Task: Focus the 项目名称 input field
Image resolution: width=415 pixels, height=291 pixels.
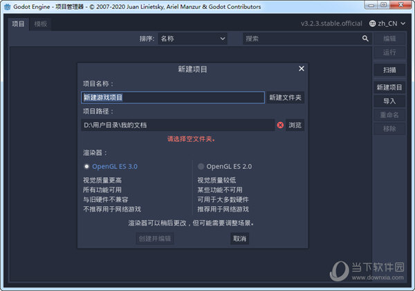Action: [173, 98]
